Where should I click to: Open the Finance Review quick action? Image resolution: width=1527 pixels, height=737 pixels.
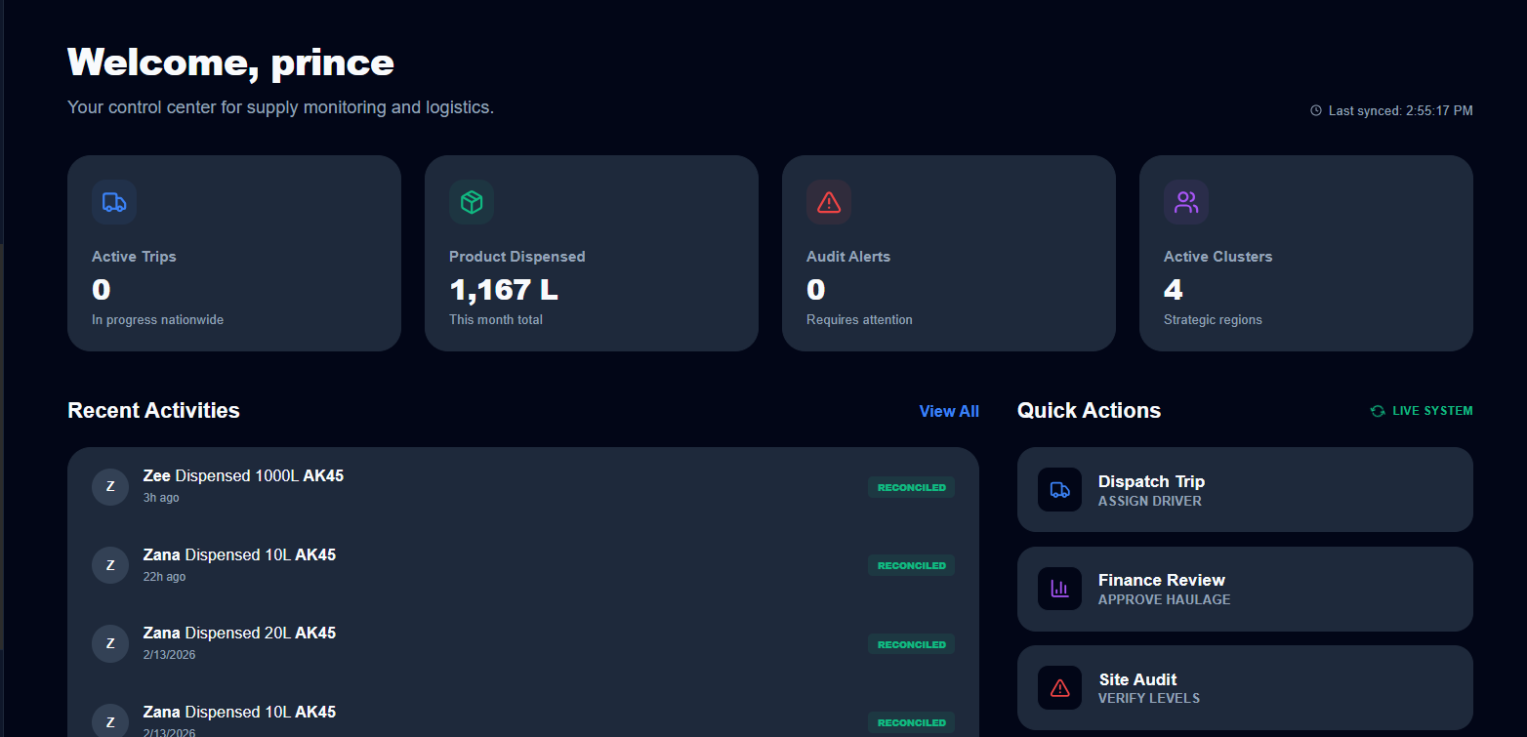pos(1245,589)
